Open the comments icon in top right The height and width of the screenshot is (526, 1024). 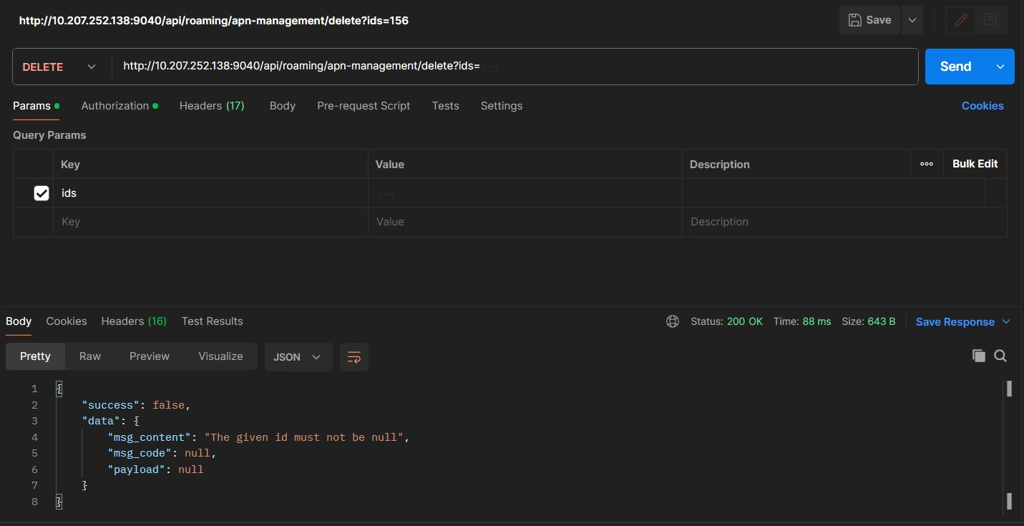(x=990, y=20)
